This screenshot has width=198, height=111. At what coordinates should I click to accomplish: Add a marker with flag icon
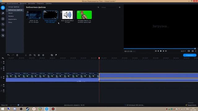[x=56, y=55]
